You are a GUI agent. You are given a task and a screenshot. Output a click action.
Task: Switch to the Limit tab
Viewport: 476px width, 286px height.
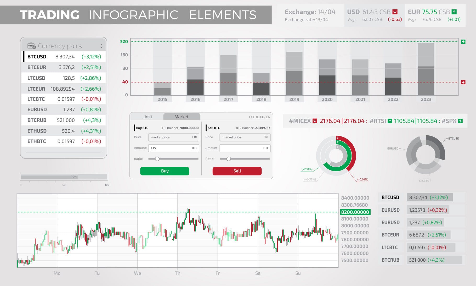147,117
